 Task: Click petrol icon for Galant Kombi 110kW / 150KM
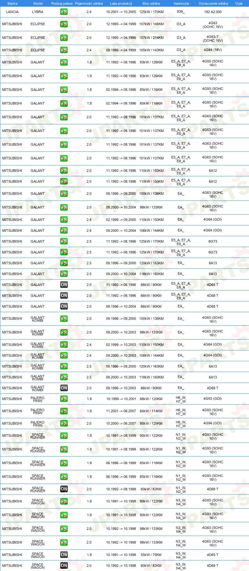[x=64, y=345]
